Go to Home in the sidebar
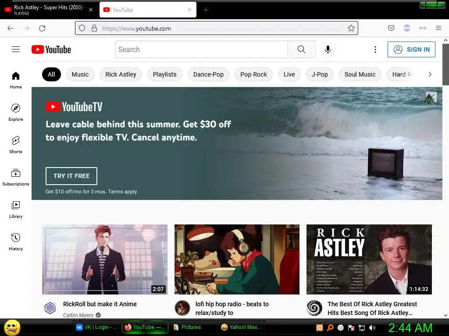The image size is (449, 336). (x=16, y=80)
